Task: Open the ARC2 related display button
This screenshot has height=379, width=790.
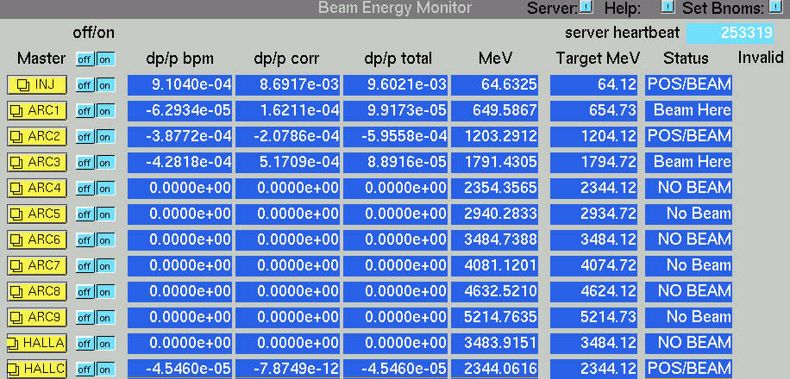Action: 37,136
